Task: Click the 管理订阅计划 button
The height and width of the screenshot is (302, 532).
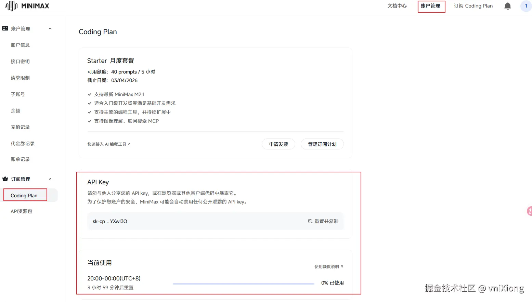Action: (322, 144)
